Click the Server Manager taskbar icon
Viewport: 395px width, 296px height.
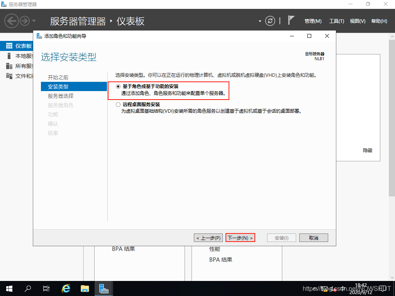coord(103,288)
